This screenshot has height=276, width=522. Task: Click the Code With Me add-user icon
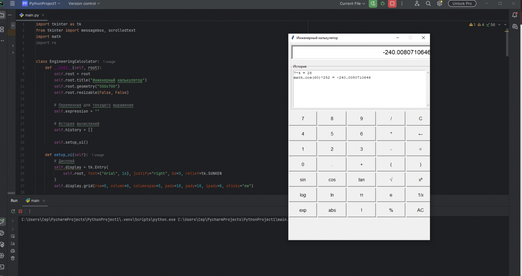pyautogui.click(x=417, y=4)
